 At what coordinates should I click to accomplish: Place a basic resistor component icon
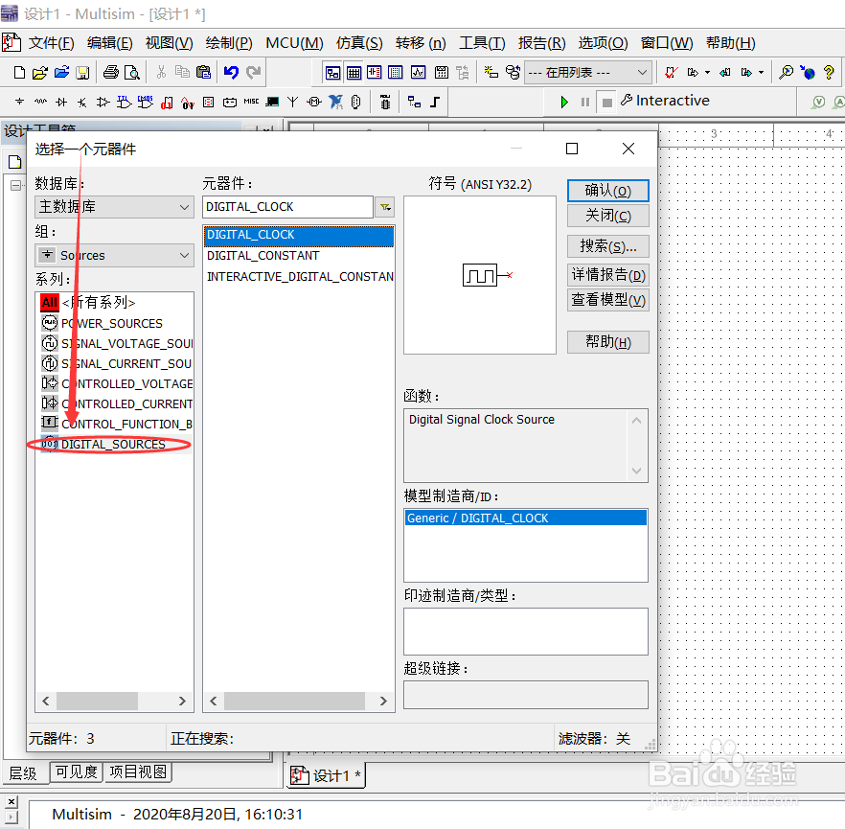pos(40,102)
